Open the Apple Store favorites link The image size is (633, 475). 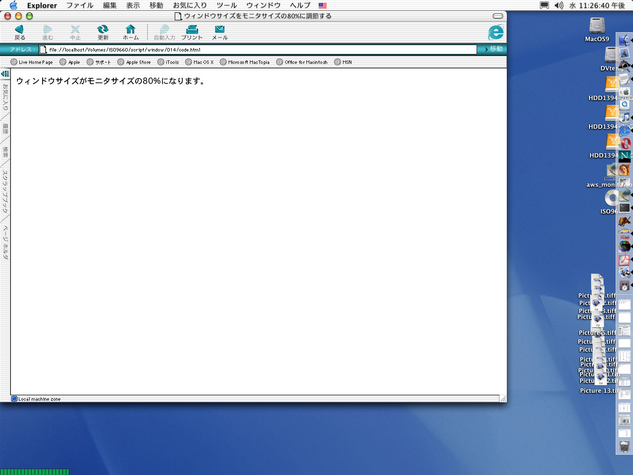pos(134,62)
